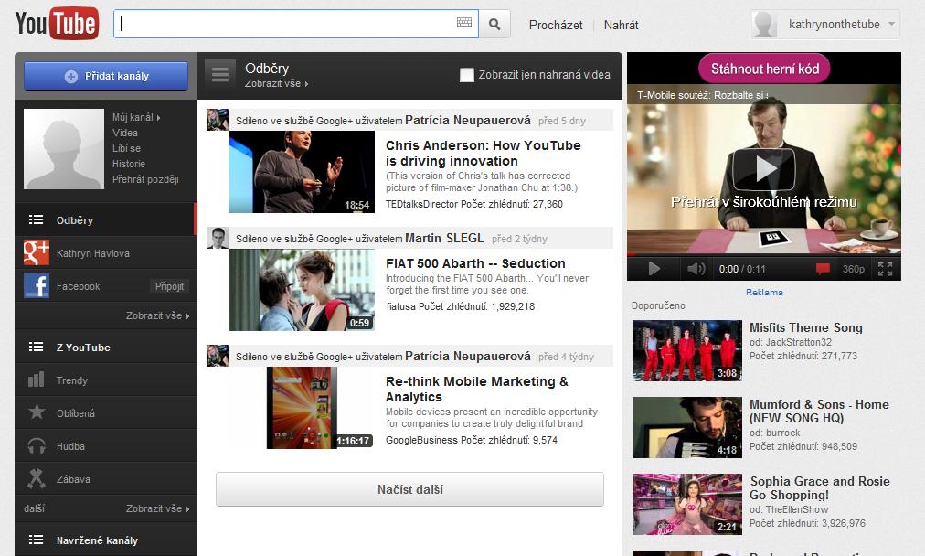Image resolution: width=925 pixels, height=556 pixels.
Task: Click the Google+ icon beside Kathryn Havlova
Action: pyautogui.click(x=36, y=252)
